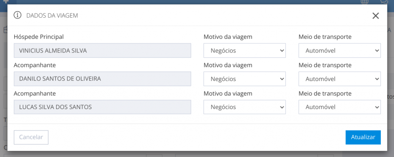Click the Dados da Viagem dialog title
This screenshot has width=394, height=157.
52,16
